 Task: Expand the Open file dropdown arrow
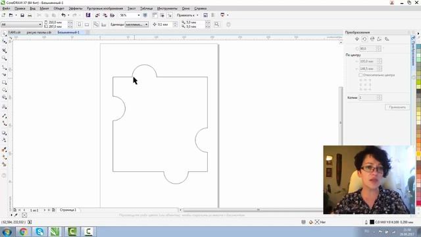[x=16, y=15]
